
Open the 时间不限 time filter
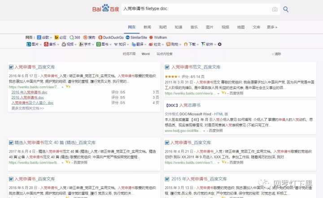pyautogui.click(x=129, y=54)
